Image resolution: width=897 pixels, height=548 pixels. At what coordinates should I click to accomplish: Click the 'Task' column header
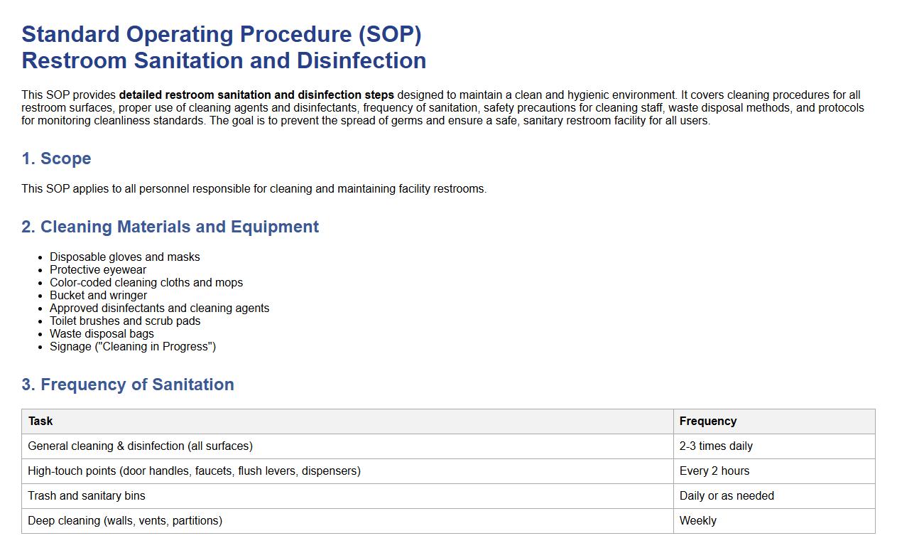coord(40,421)
